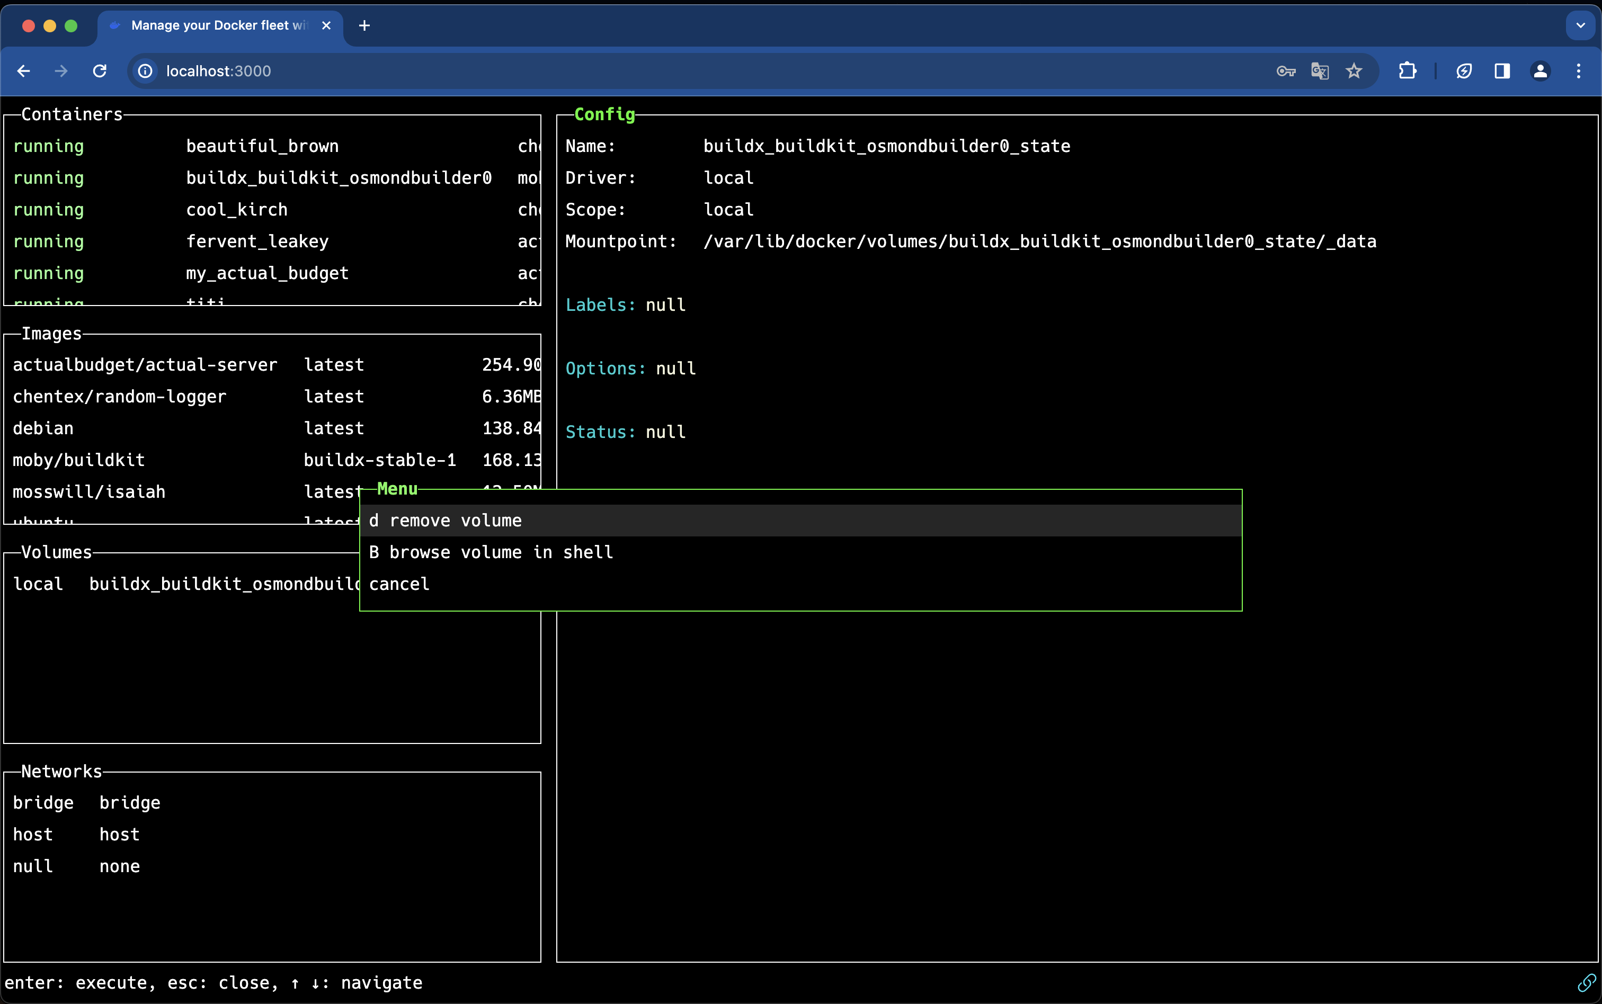1602x1004 pixels.
Task: Open the extensions puzzle icon
Action: pyautogui.click(x=1407, y=71)
